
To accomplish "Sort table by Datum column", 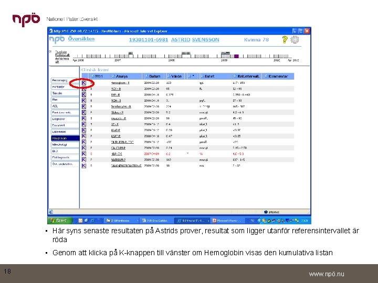I will 153,77.
